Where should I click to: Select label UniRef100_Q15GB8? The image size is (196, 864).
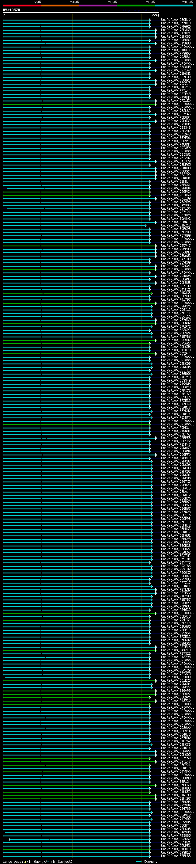pos(176,43)
